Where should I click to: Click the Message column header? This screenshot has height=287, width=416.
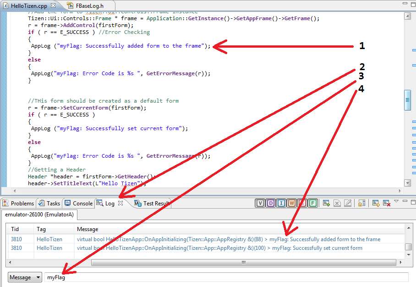pos(239,229)
